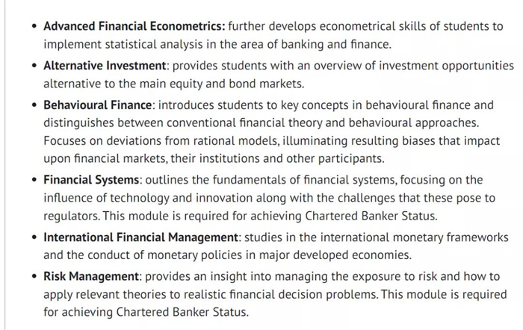This screenshot has width=523, height=330.
Task: Click the Advanced Financial Econometrics heading
Action: tap(134, 26)
